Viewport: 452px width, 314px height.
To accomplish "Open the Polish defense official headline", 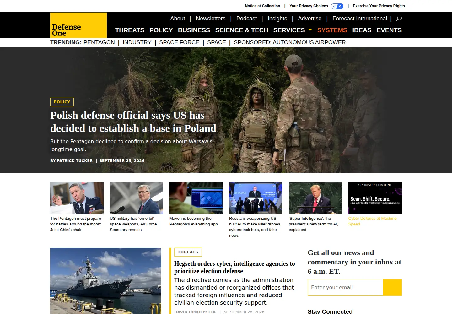I will click(x=133, y=122).
